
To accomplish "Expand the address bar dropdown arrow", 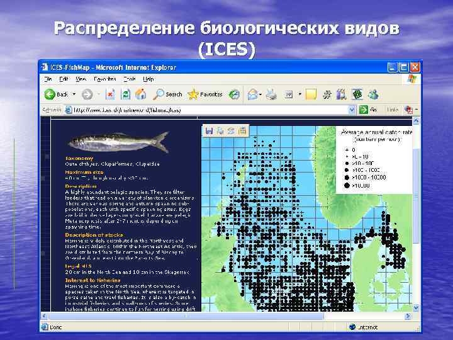I will pos(352,110).
